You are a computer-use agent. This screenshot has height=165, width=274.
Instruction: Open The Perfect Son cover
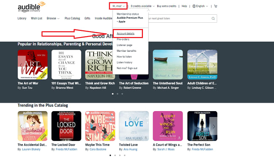click(202, 126)
